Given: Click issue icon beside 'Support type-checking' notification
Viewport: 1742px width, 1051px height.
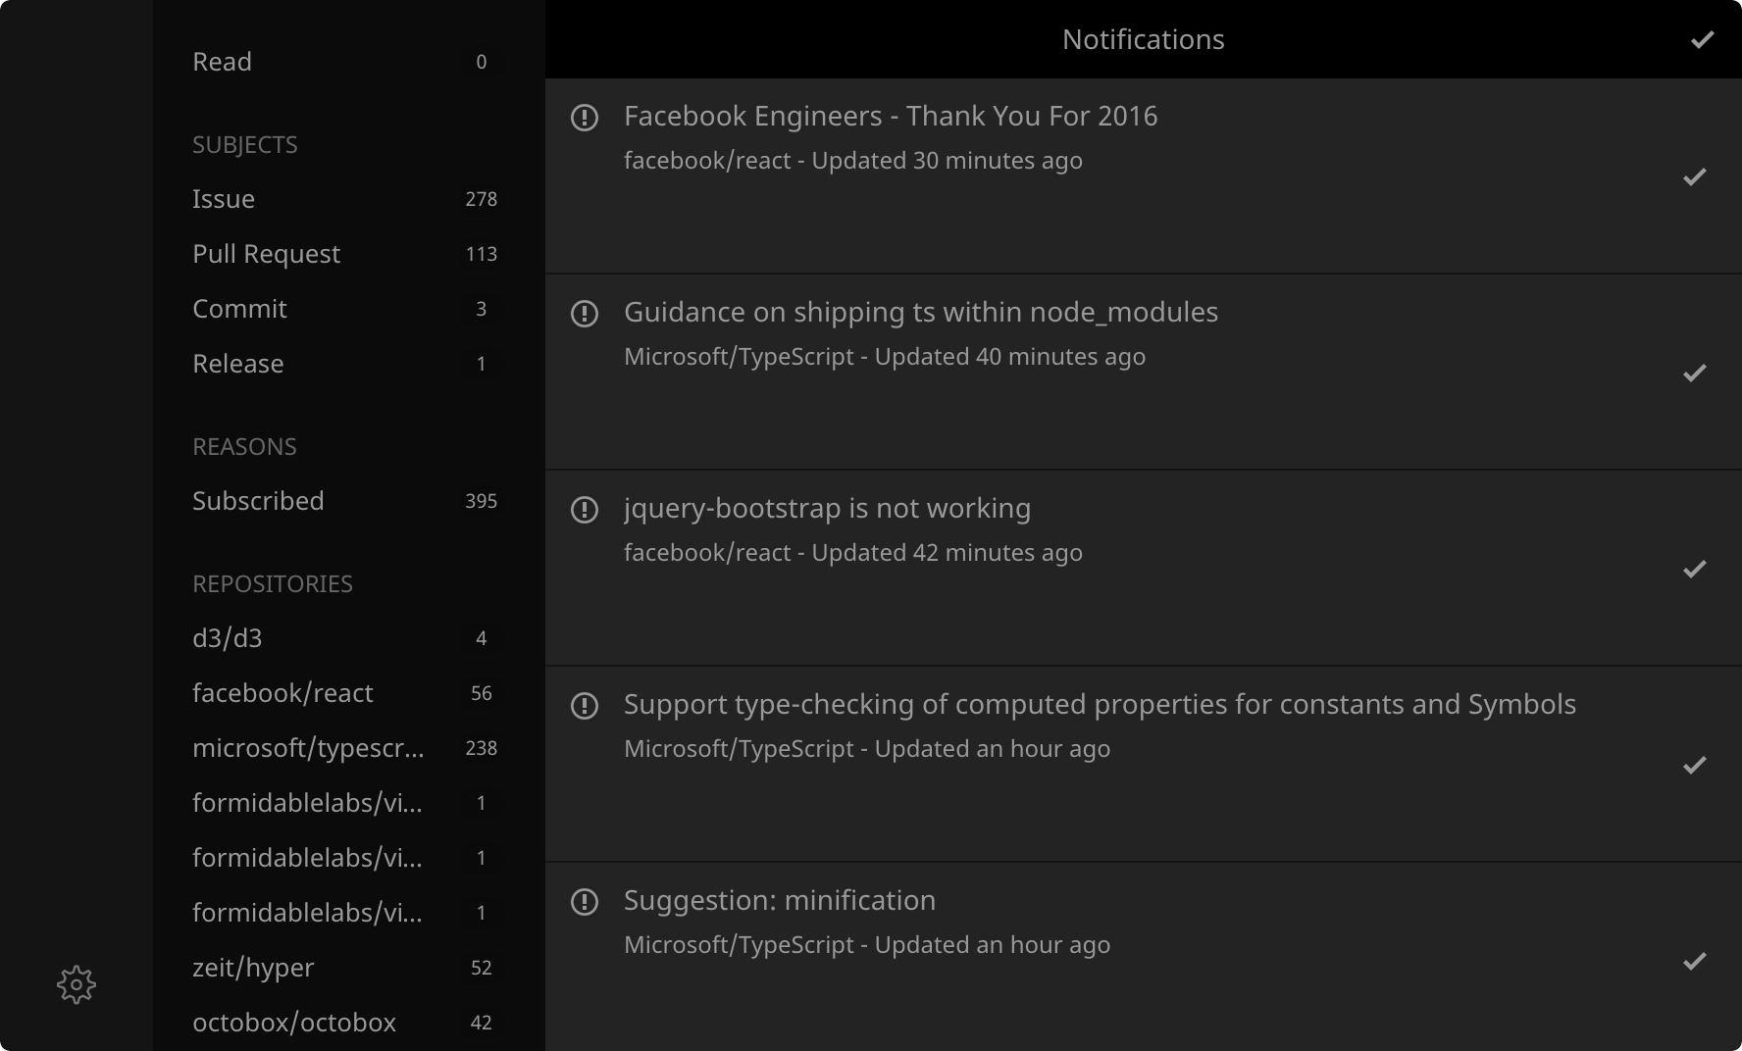Looking at the screenshot, I should pos(585,706).
